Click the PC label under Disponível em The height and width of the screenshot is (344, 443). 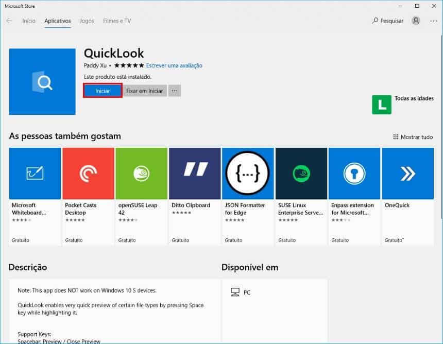247,293
